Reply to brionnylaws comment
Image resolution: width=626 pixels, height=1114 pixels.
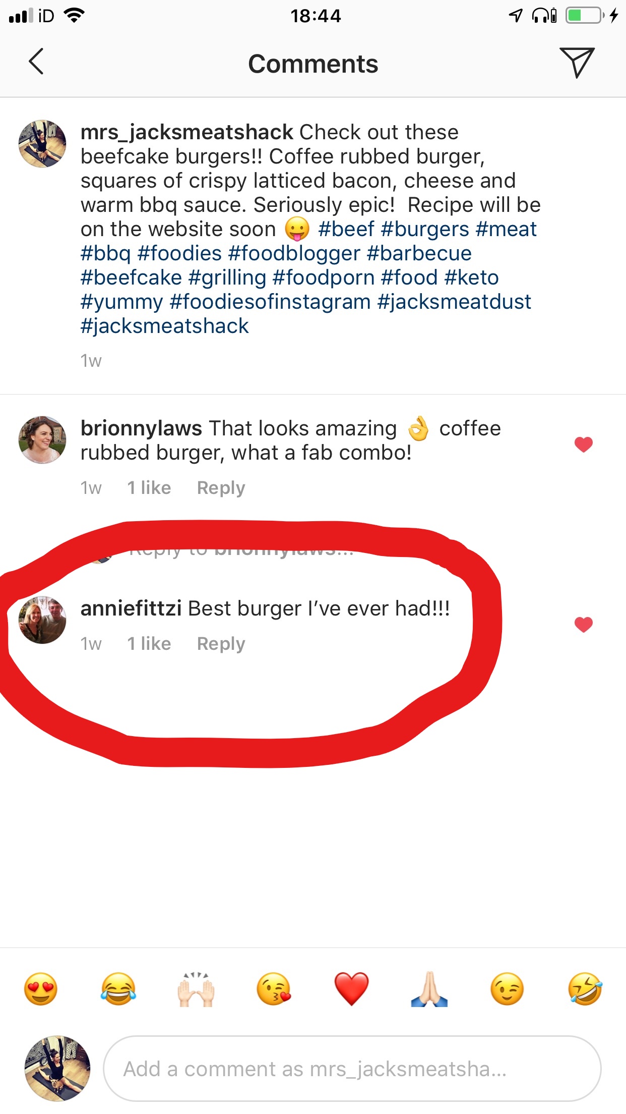click(x=221, y=488)
